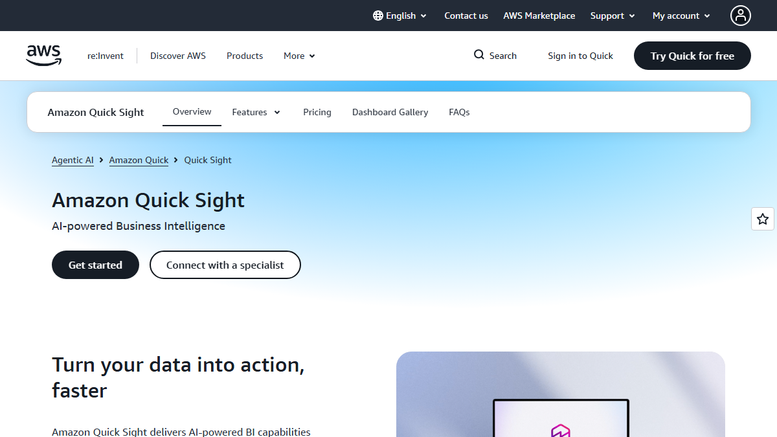Screen dimensions: 777x437
Task: Click Connect with a specialist button
Action: [x=225, y=265]
